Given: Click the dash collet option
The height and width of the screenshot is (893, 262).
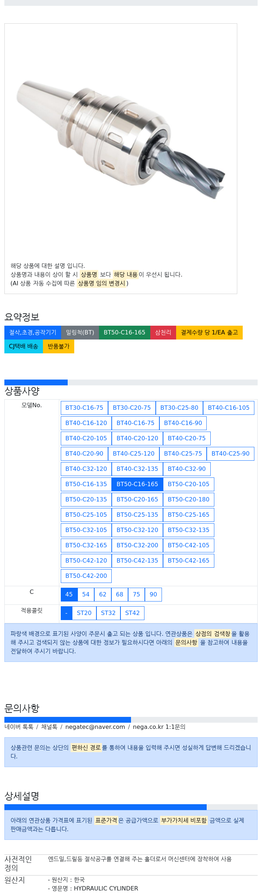Looking at the screenshot, I should point(66,613).
